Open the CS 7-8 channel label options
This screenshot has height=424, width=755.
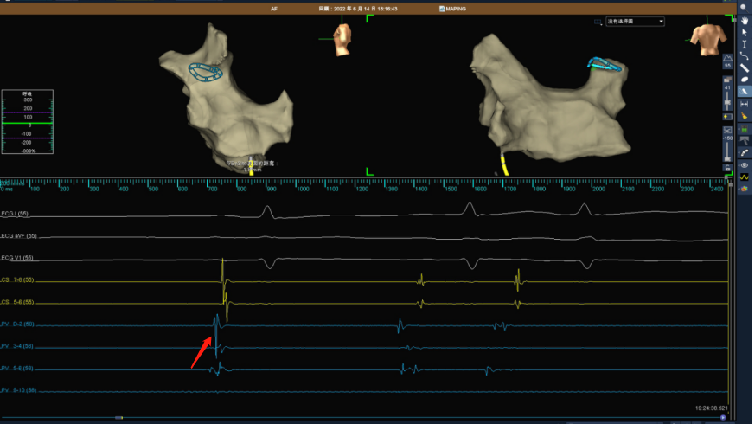tap(18, 279)
